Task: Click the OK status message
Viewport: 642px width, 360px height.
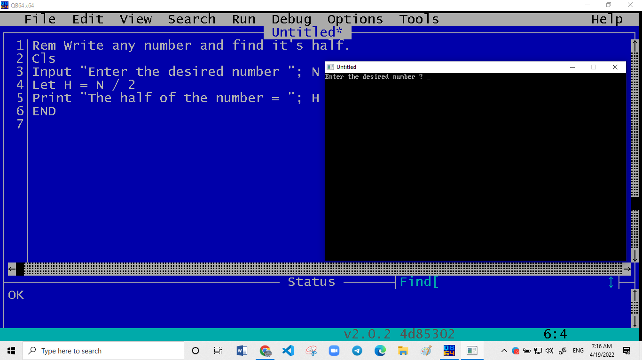Action: click(16, 295)
